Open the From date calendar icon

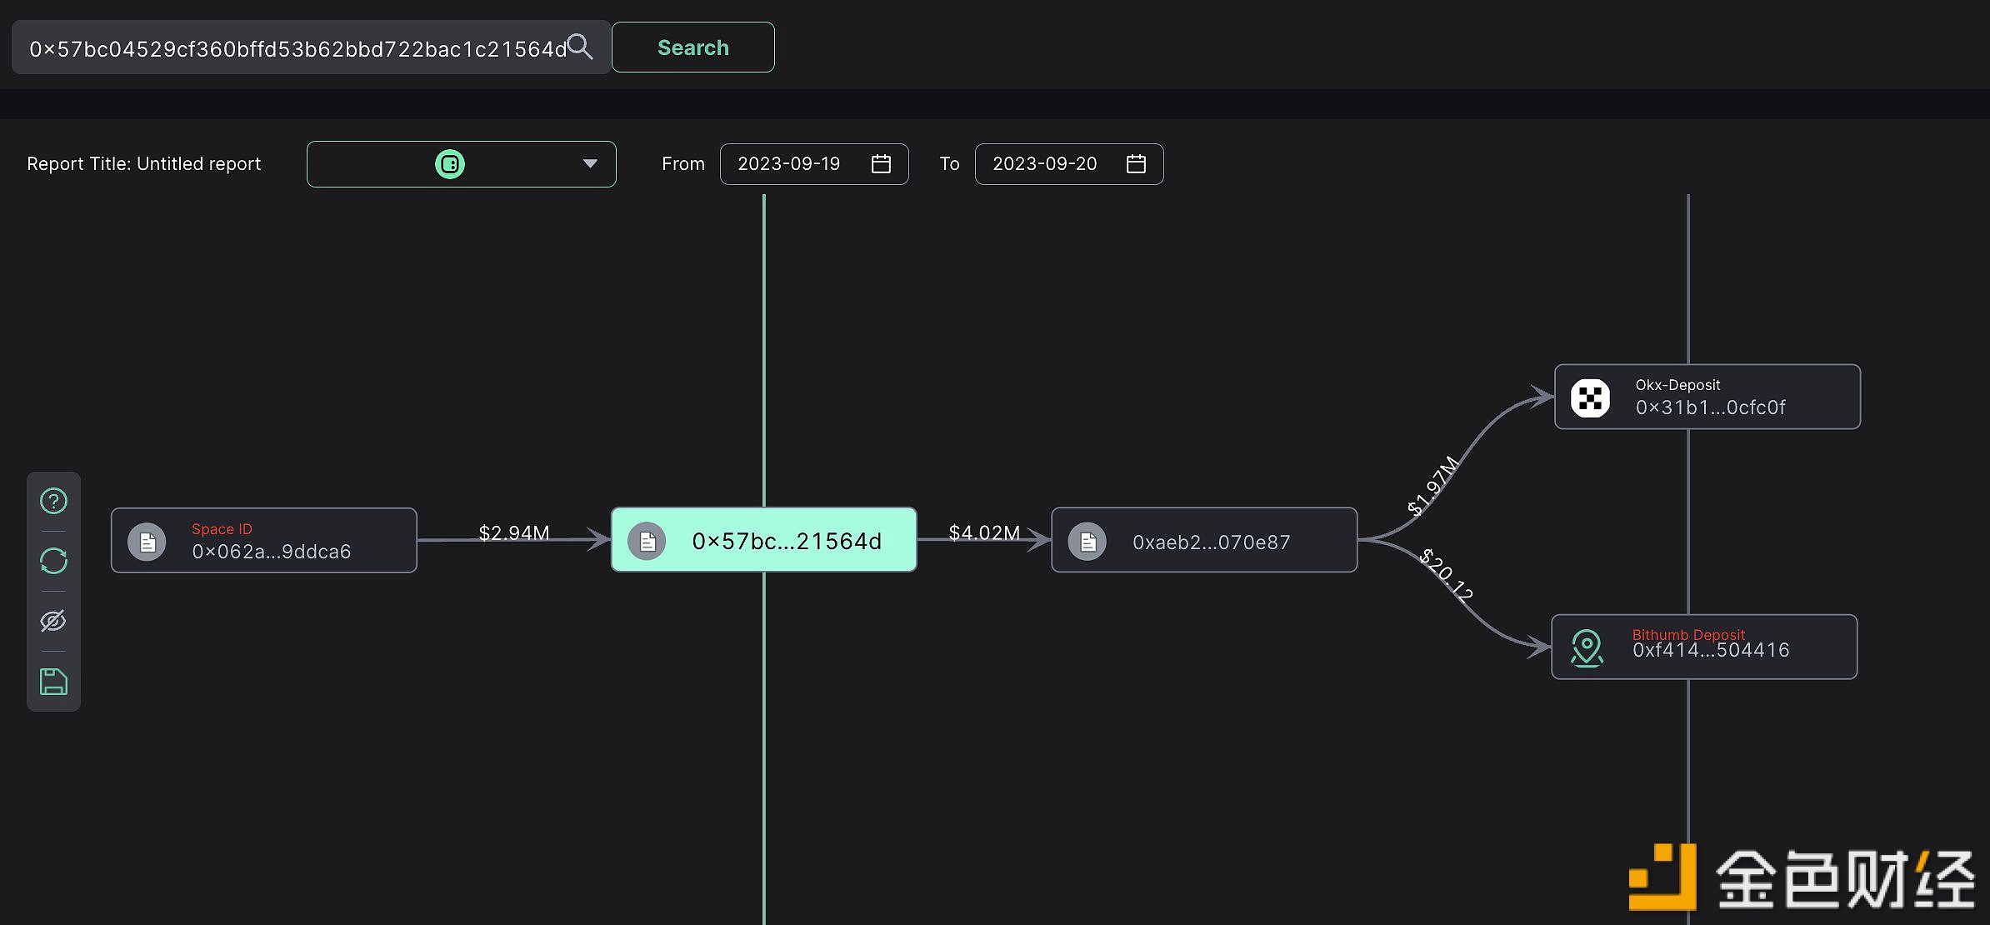click(881, 163)
